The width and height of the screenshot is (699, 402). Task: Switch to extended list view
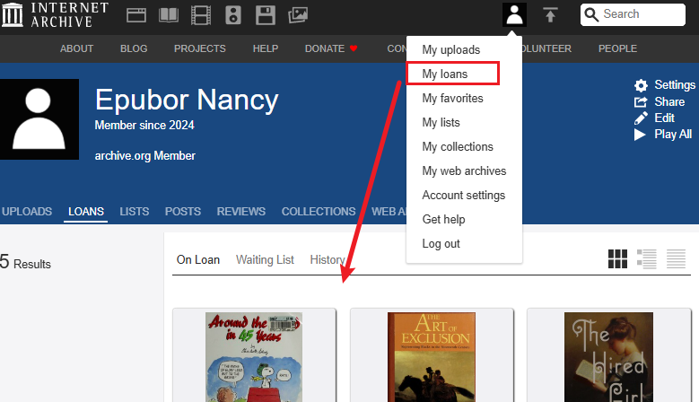pyautogui.click(x=646, y=259)
